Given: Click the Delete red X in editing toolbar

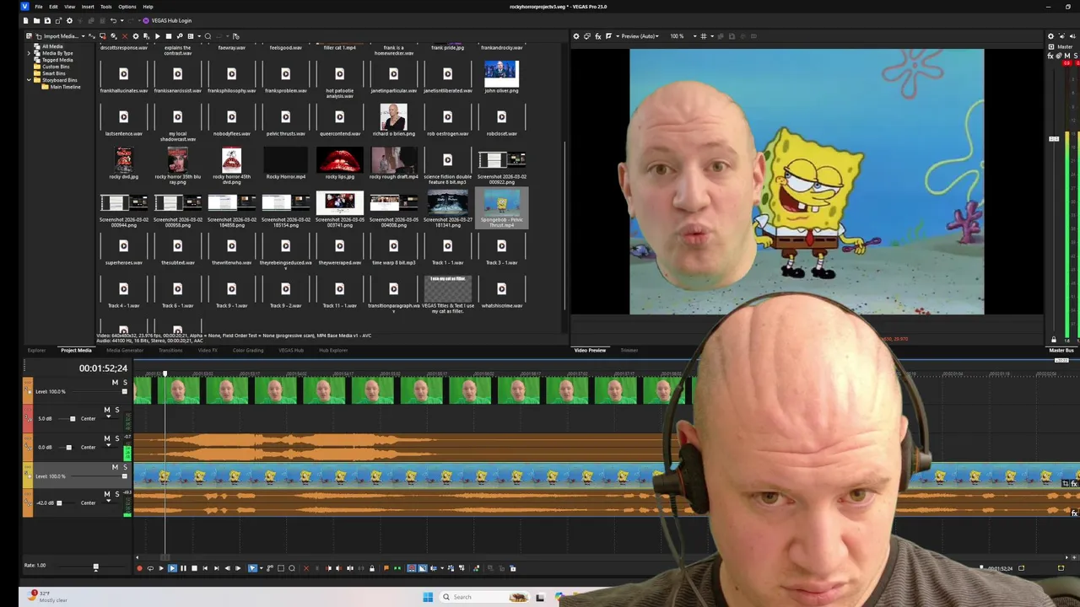Looking at the screenshot, I should point(306,568).
